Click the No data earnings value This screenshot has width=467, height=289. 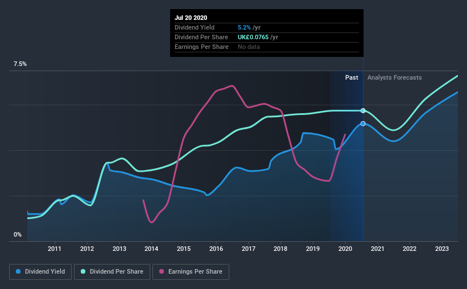click(249, 47)
